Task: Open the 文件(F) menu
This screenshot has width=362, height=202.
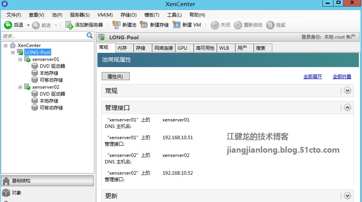Action: click(x=14, y=15)
